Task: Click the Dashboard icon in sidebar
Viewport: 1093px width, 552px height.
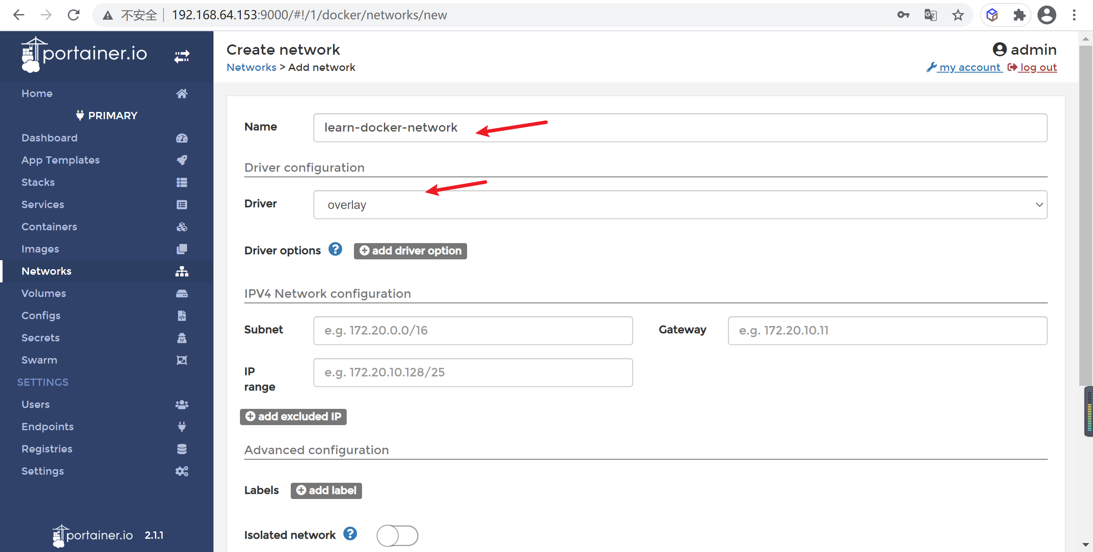Action: coord(182,138)
